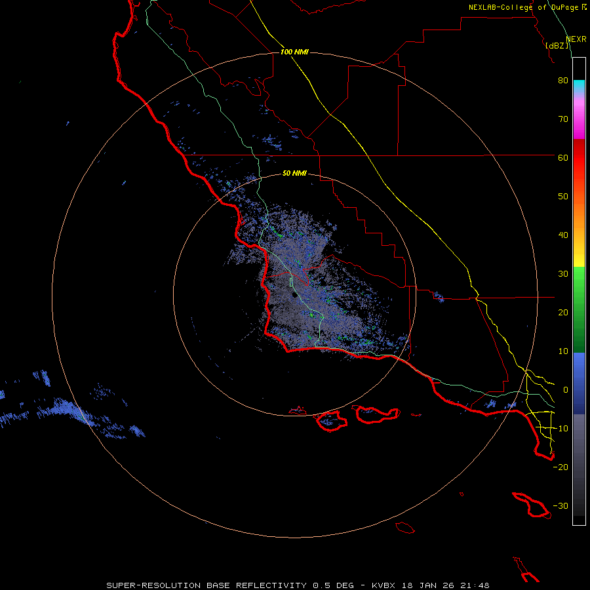Click the "21:48" timestamp in the caption
590x590 pixels.
[x=474, y=585]
